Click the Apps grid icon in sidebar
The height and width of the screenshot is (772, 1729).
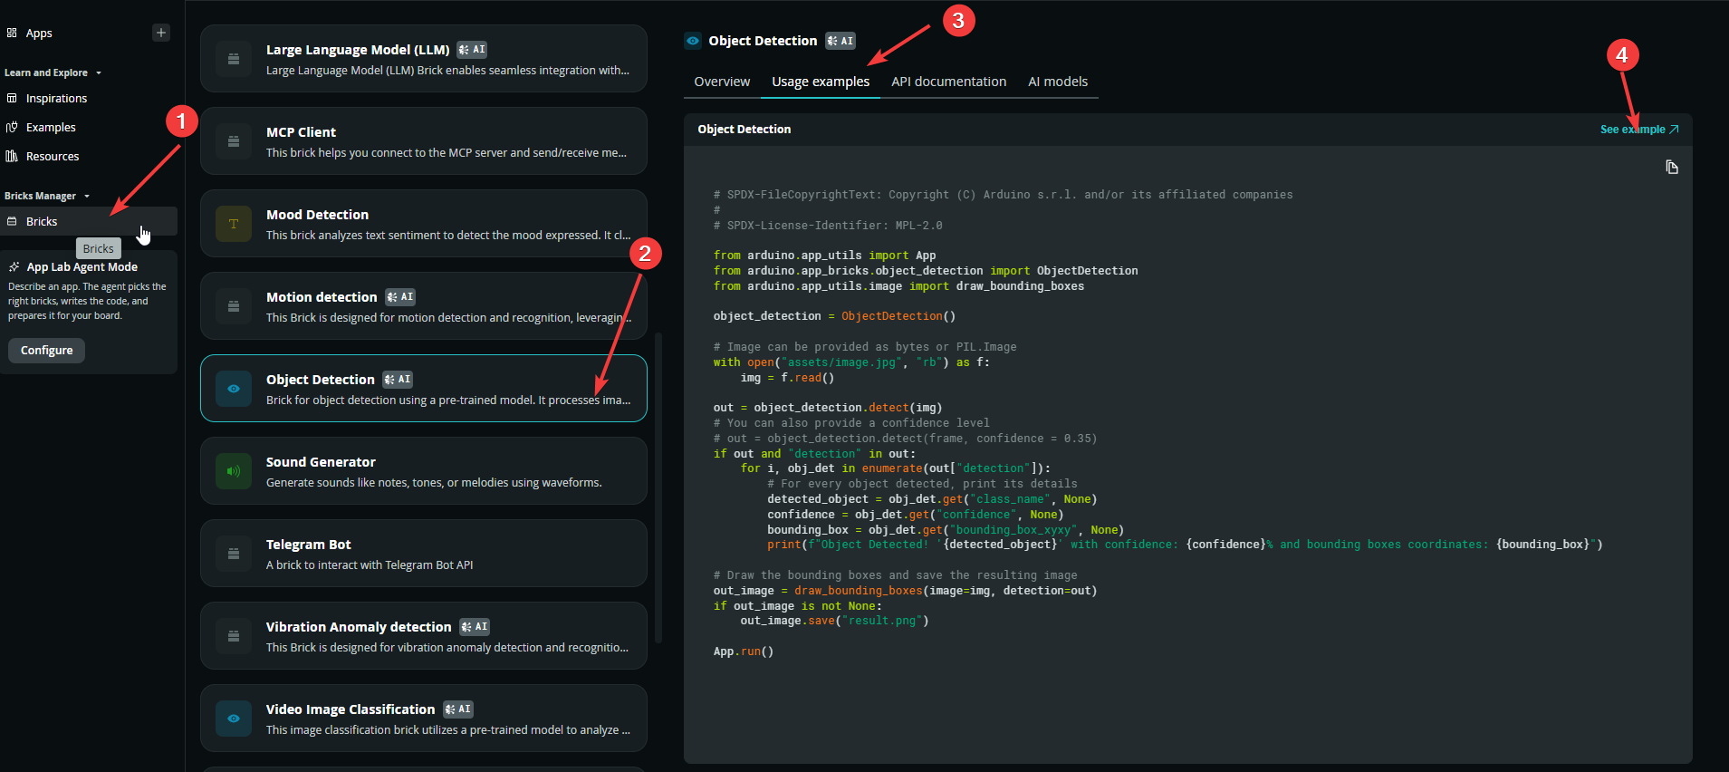click(x=12, y=33)
